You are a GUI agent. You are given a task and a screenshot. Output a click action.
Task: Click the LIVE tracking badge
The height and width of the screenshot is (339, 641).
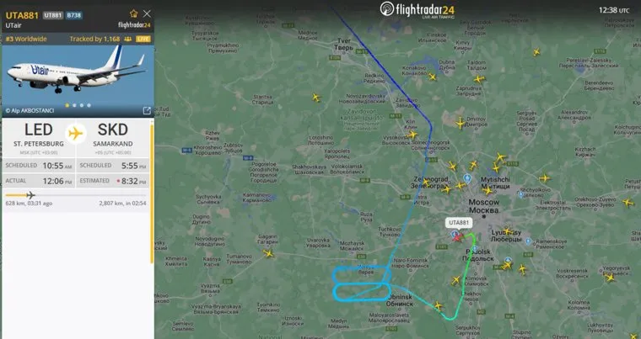click(x=143, y=40)
